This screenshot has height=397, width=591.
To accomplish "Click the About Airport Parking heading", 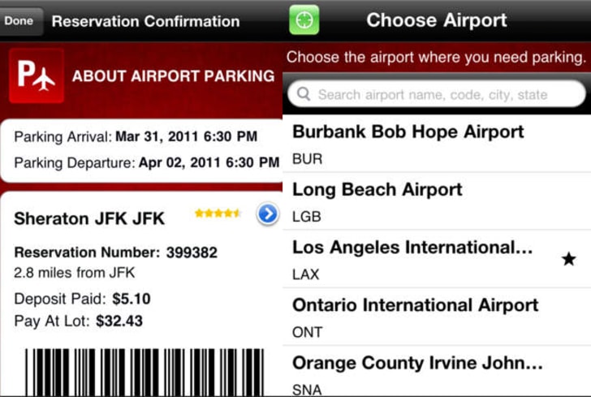I will click(174, 76).
